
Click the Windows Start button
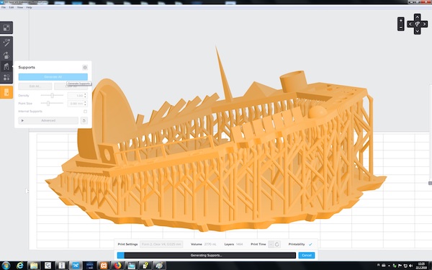click(6, 266)
